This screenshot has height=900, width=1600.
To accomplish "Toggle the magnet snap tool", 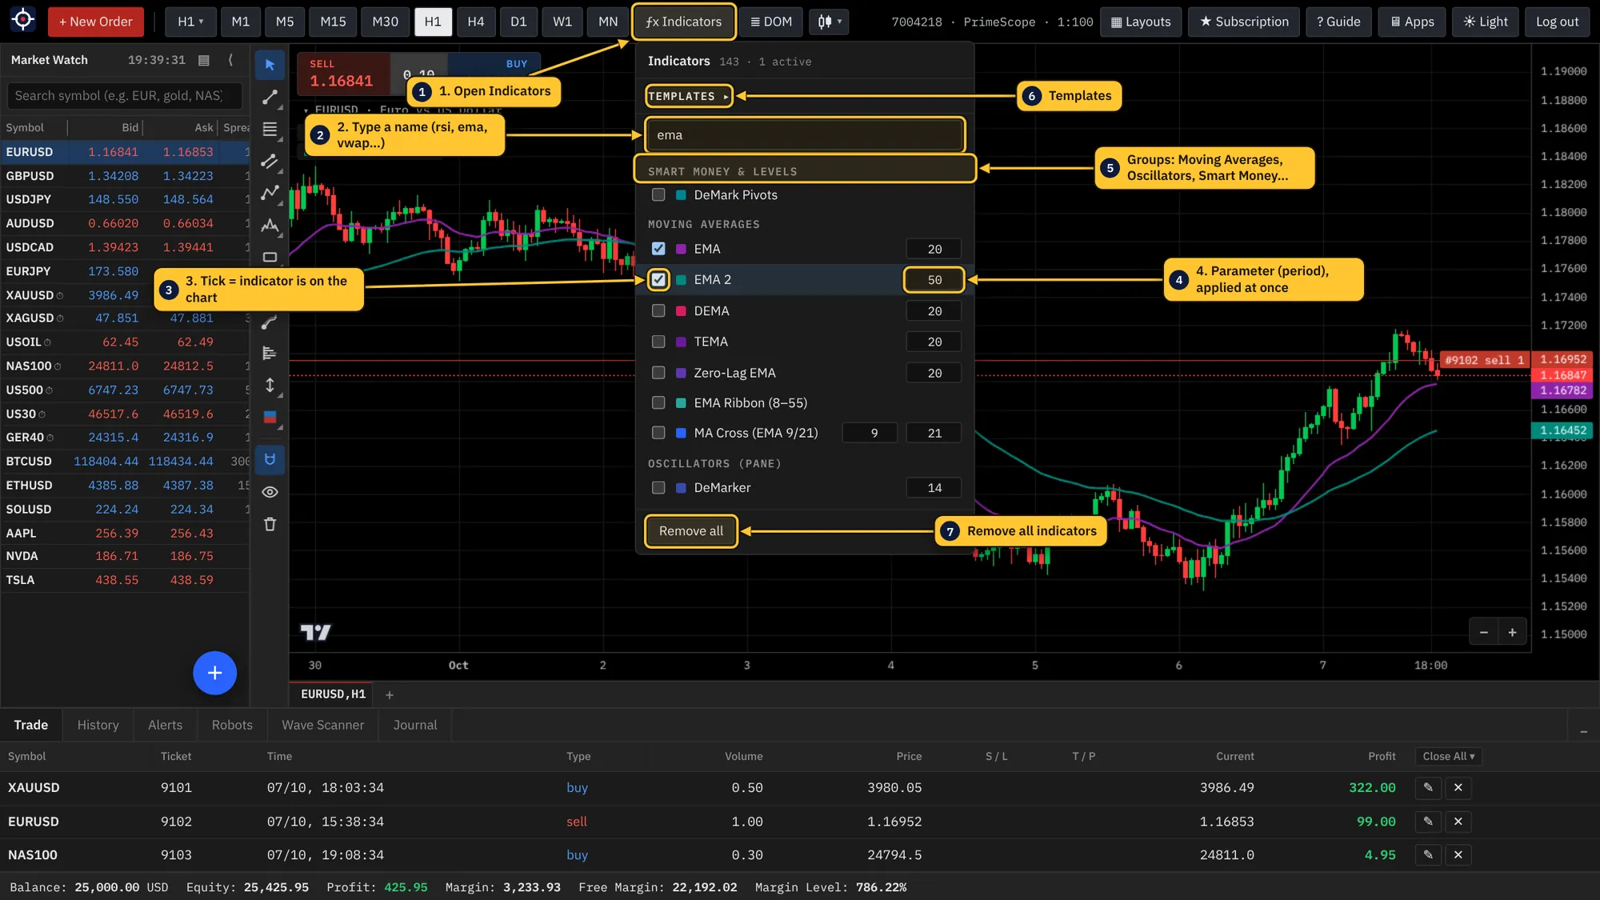I will point(270,459).
